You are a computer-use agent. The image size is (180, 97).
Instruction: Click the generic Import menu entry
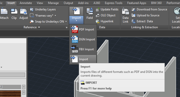83,59
